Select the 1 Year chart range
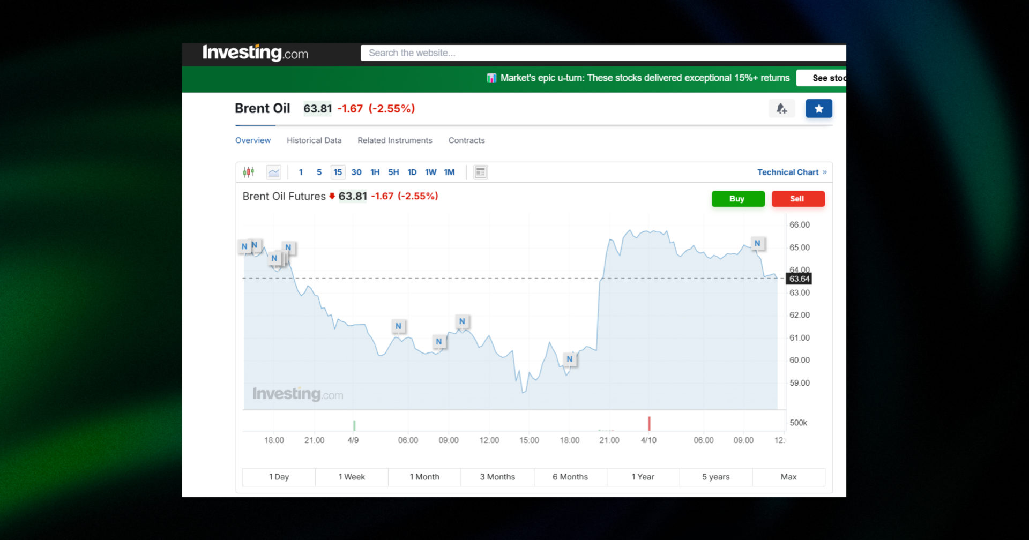 click(643, 477)
